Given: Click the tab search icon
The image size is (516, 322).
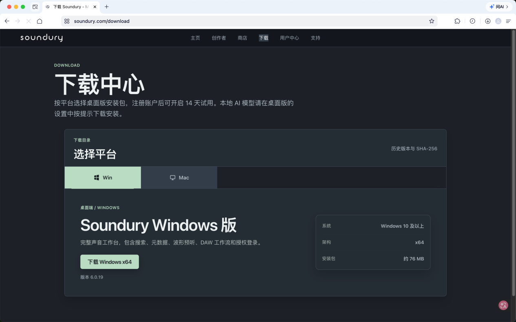Looking at the screenshot, I should click(35, 7).
